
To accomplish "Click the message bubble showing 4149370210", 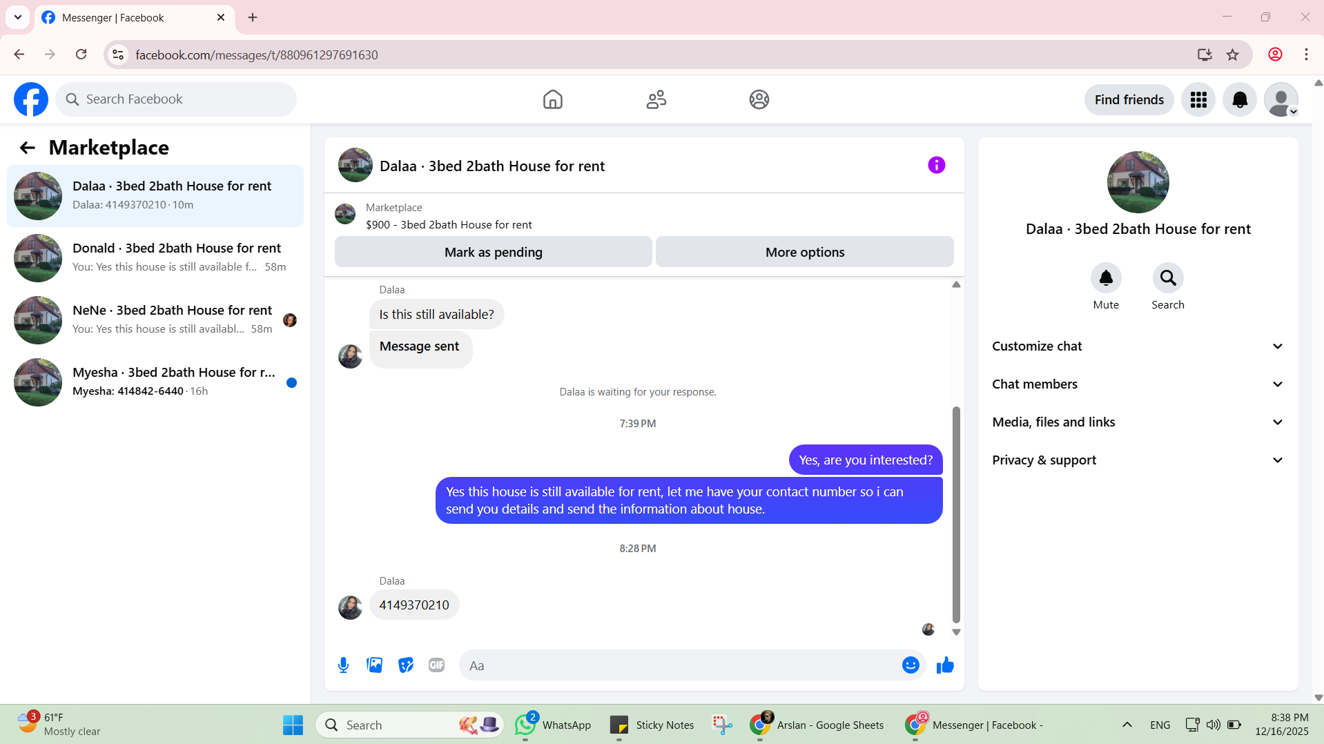I will 414,605.
